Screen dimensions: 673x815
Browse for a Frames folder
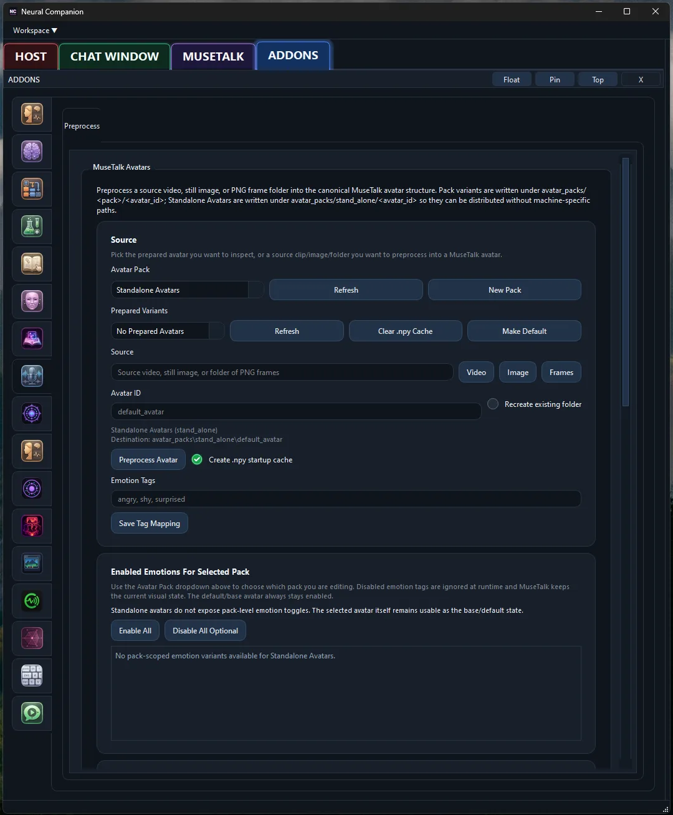(561, 372)
